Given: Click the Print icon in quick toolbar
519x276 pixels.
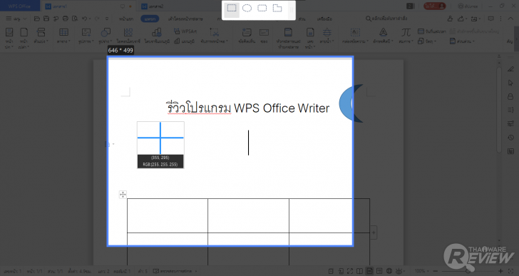Looking at the screenshot, I should [x=66, y=19].
